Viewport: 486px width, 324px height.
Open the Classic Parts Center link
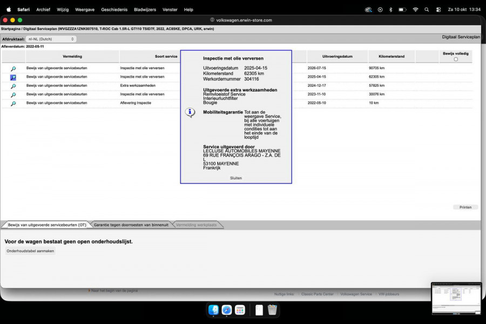pyautogui.click(x=318, y=294)
